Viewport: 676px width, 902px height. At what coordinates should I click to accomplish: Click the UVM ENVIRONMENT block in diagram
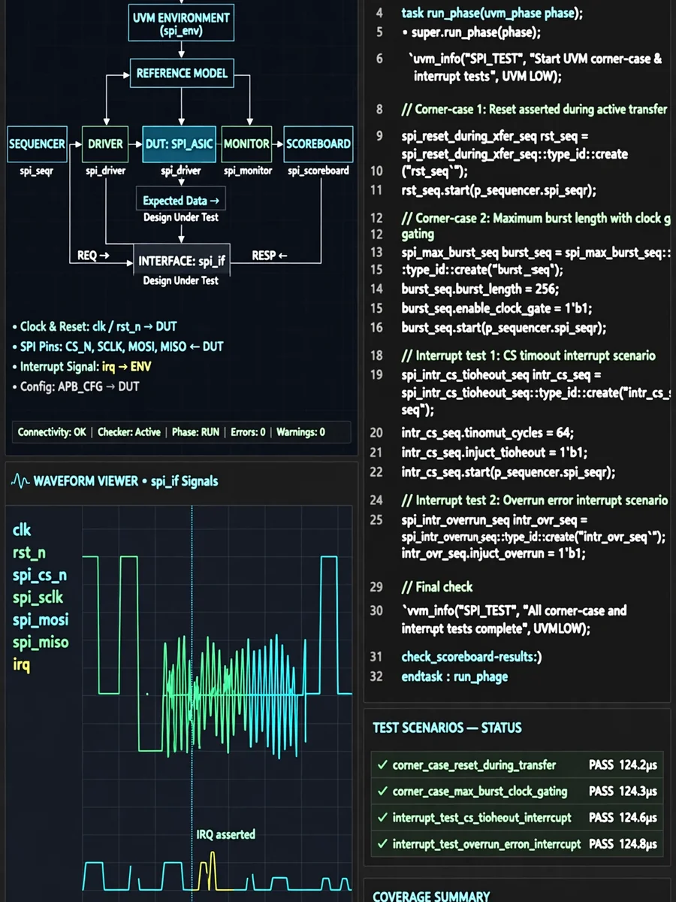[182, 23]
